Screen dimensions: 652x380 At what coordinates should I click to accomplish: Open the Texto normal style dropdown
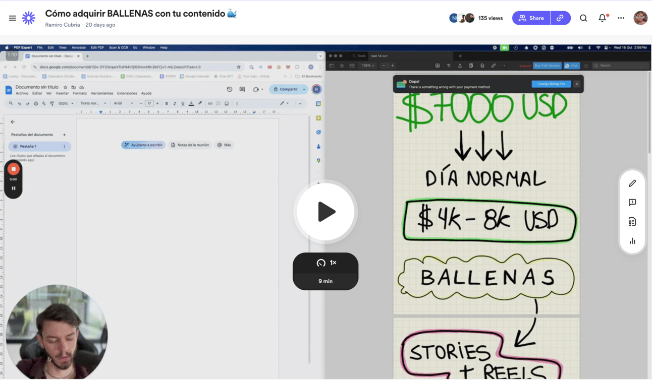tap(93, 103)
